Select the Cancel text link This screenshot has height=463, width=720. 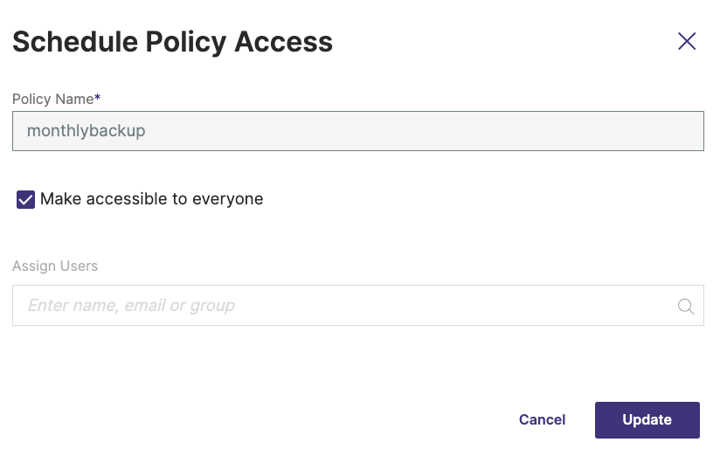coord(542,419)
